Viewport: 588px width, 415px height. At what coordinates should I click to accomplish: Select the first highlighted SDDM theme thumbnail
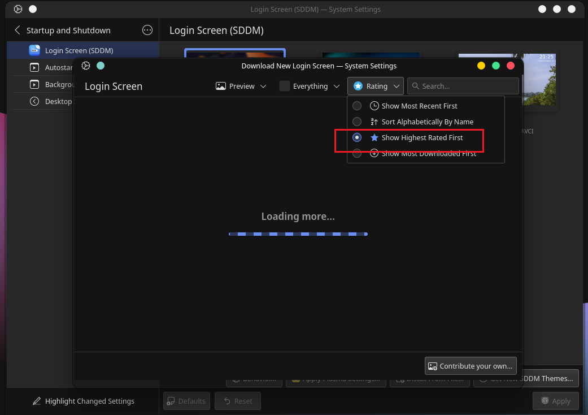pyautogui.click(x=235, y=53)
